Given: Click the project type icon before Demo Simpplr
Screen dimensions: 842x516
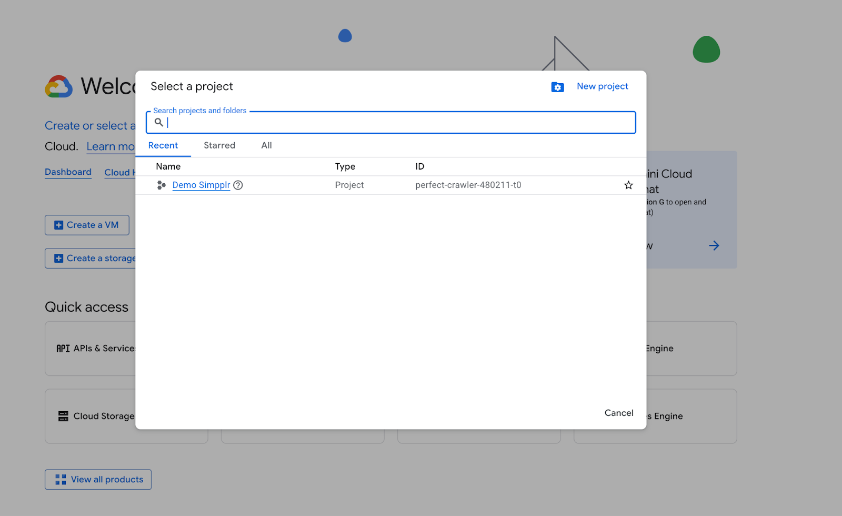Looking at the screenshot, I should click(162, 185).
